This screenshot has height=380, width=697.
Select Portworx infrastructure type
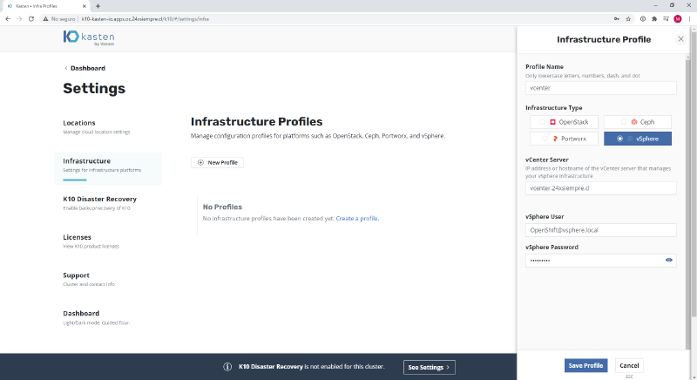click(564, 139)
